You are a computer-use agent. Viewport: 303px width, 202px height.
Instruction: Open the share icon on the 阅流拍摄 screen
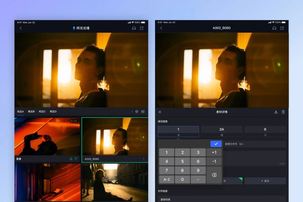click(142, 28)
